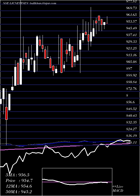
Task: Select the 880.84 price axis label
Action: (x=132, y=82)
